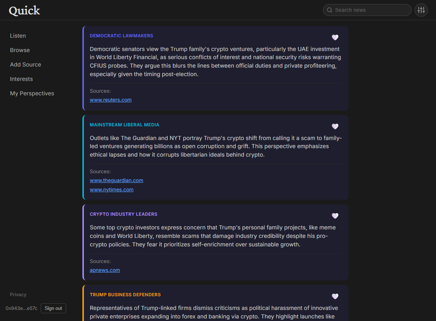Open the www.nytimes.com source link
436x321 pixels.
tap(112, 189)
